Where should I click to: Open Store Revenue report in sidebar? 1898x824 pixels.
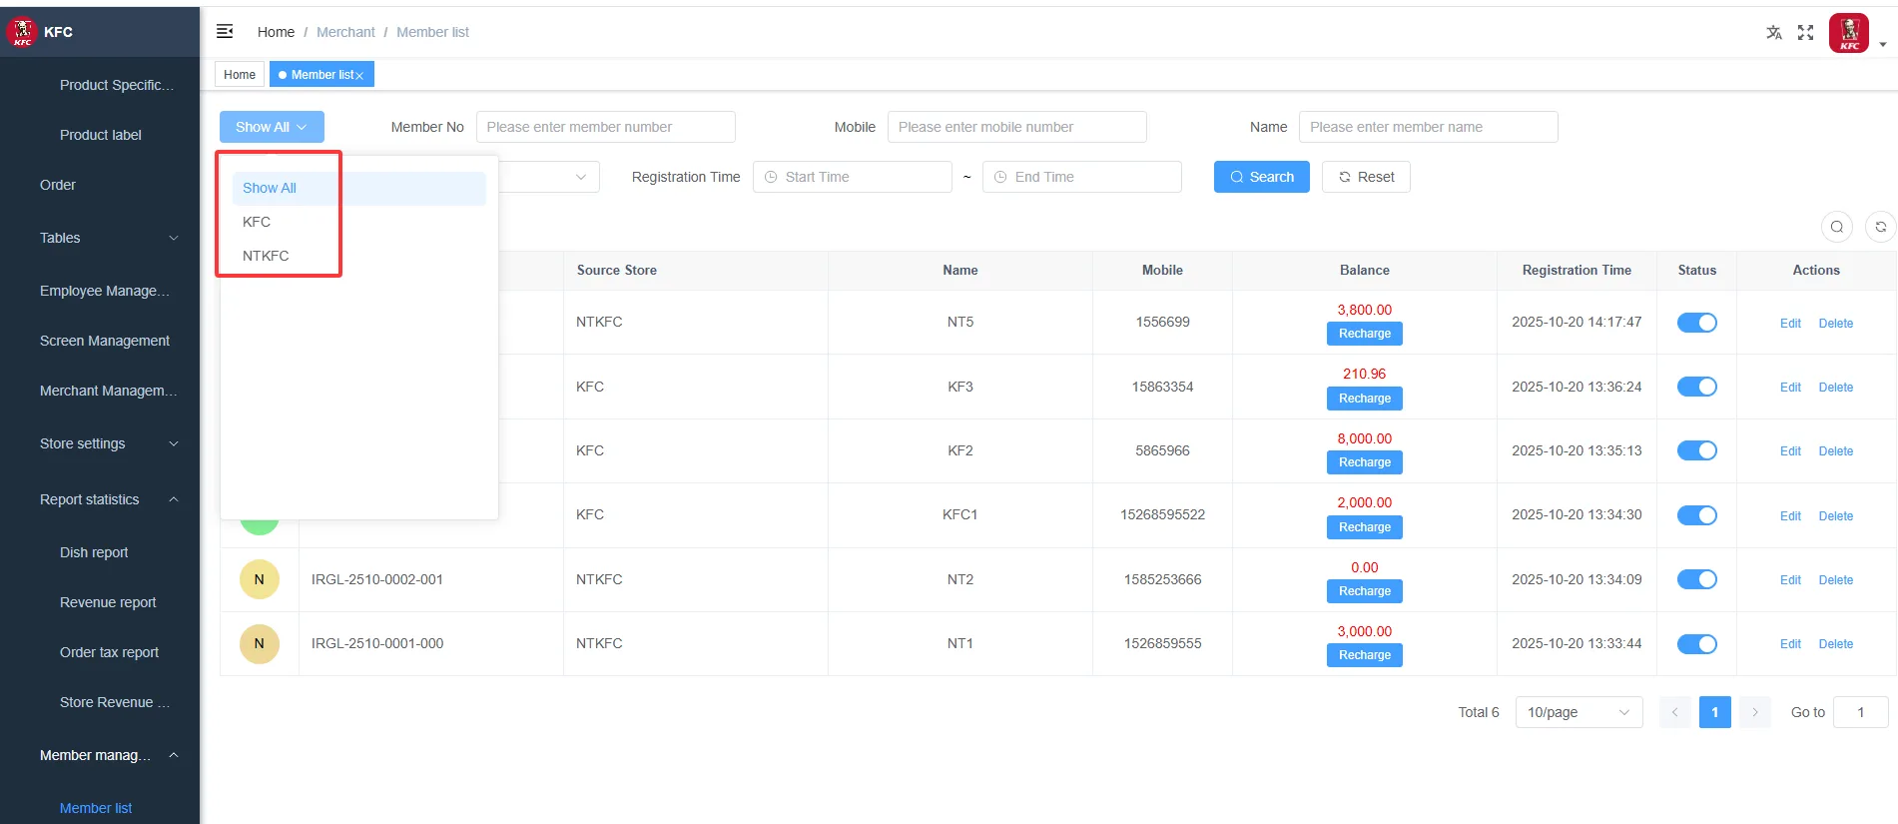tap(115, 702)
